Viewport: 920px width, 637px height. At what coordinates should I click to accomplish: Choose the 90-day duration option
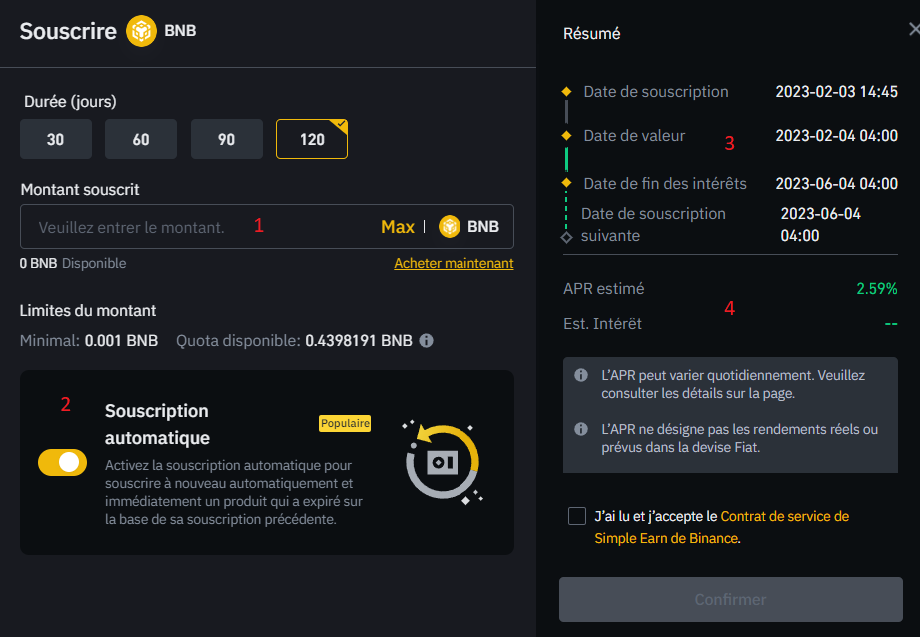click(x=227, y=139)
